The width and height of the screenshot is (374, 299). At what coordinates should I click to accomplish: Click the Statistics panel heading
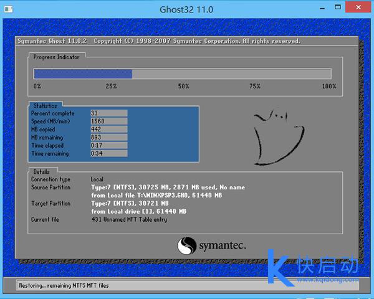click(x=46, y=106)
